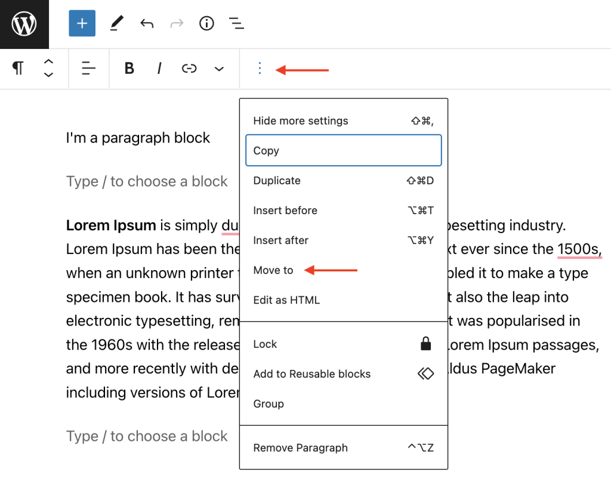View document details and word count
611x498 pixels.
[206, 23]
